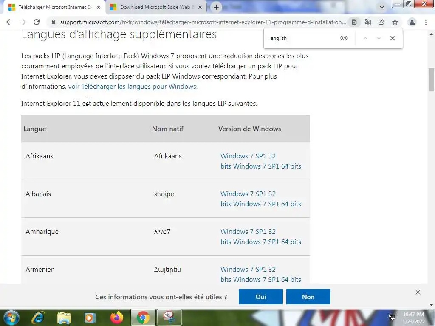Screen dimensions: 435x326
Task: Expand the tab search dropdown arrow
Action: tap(382, 7)
